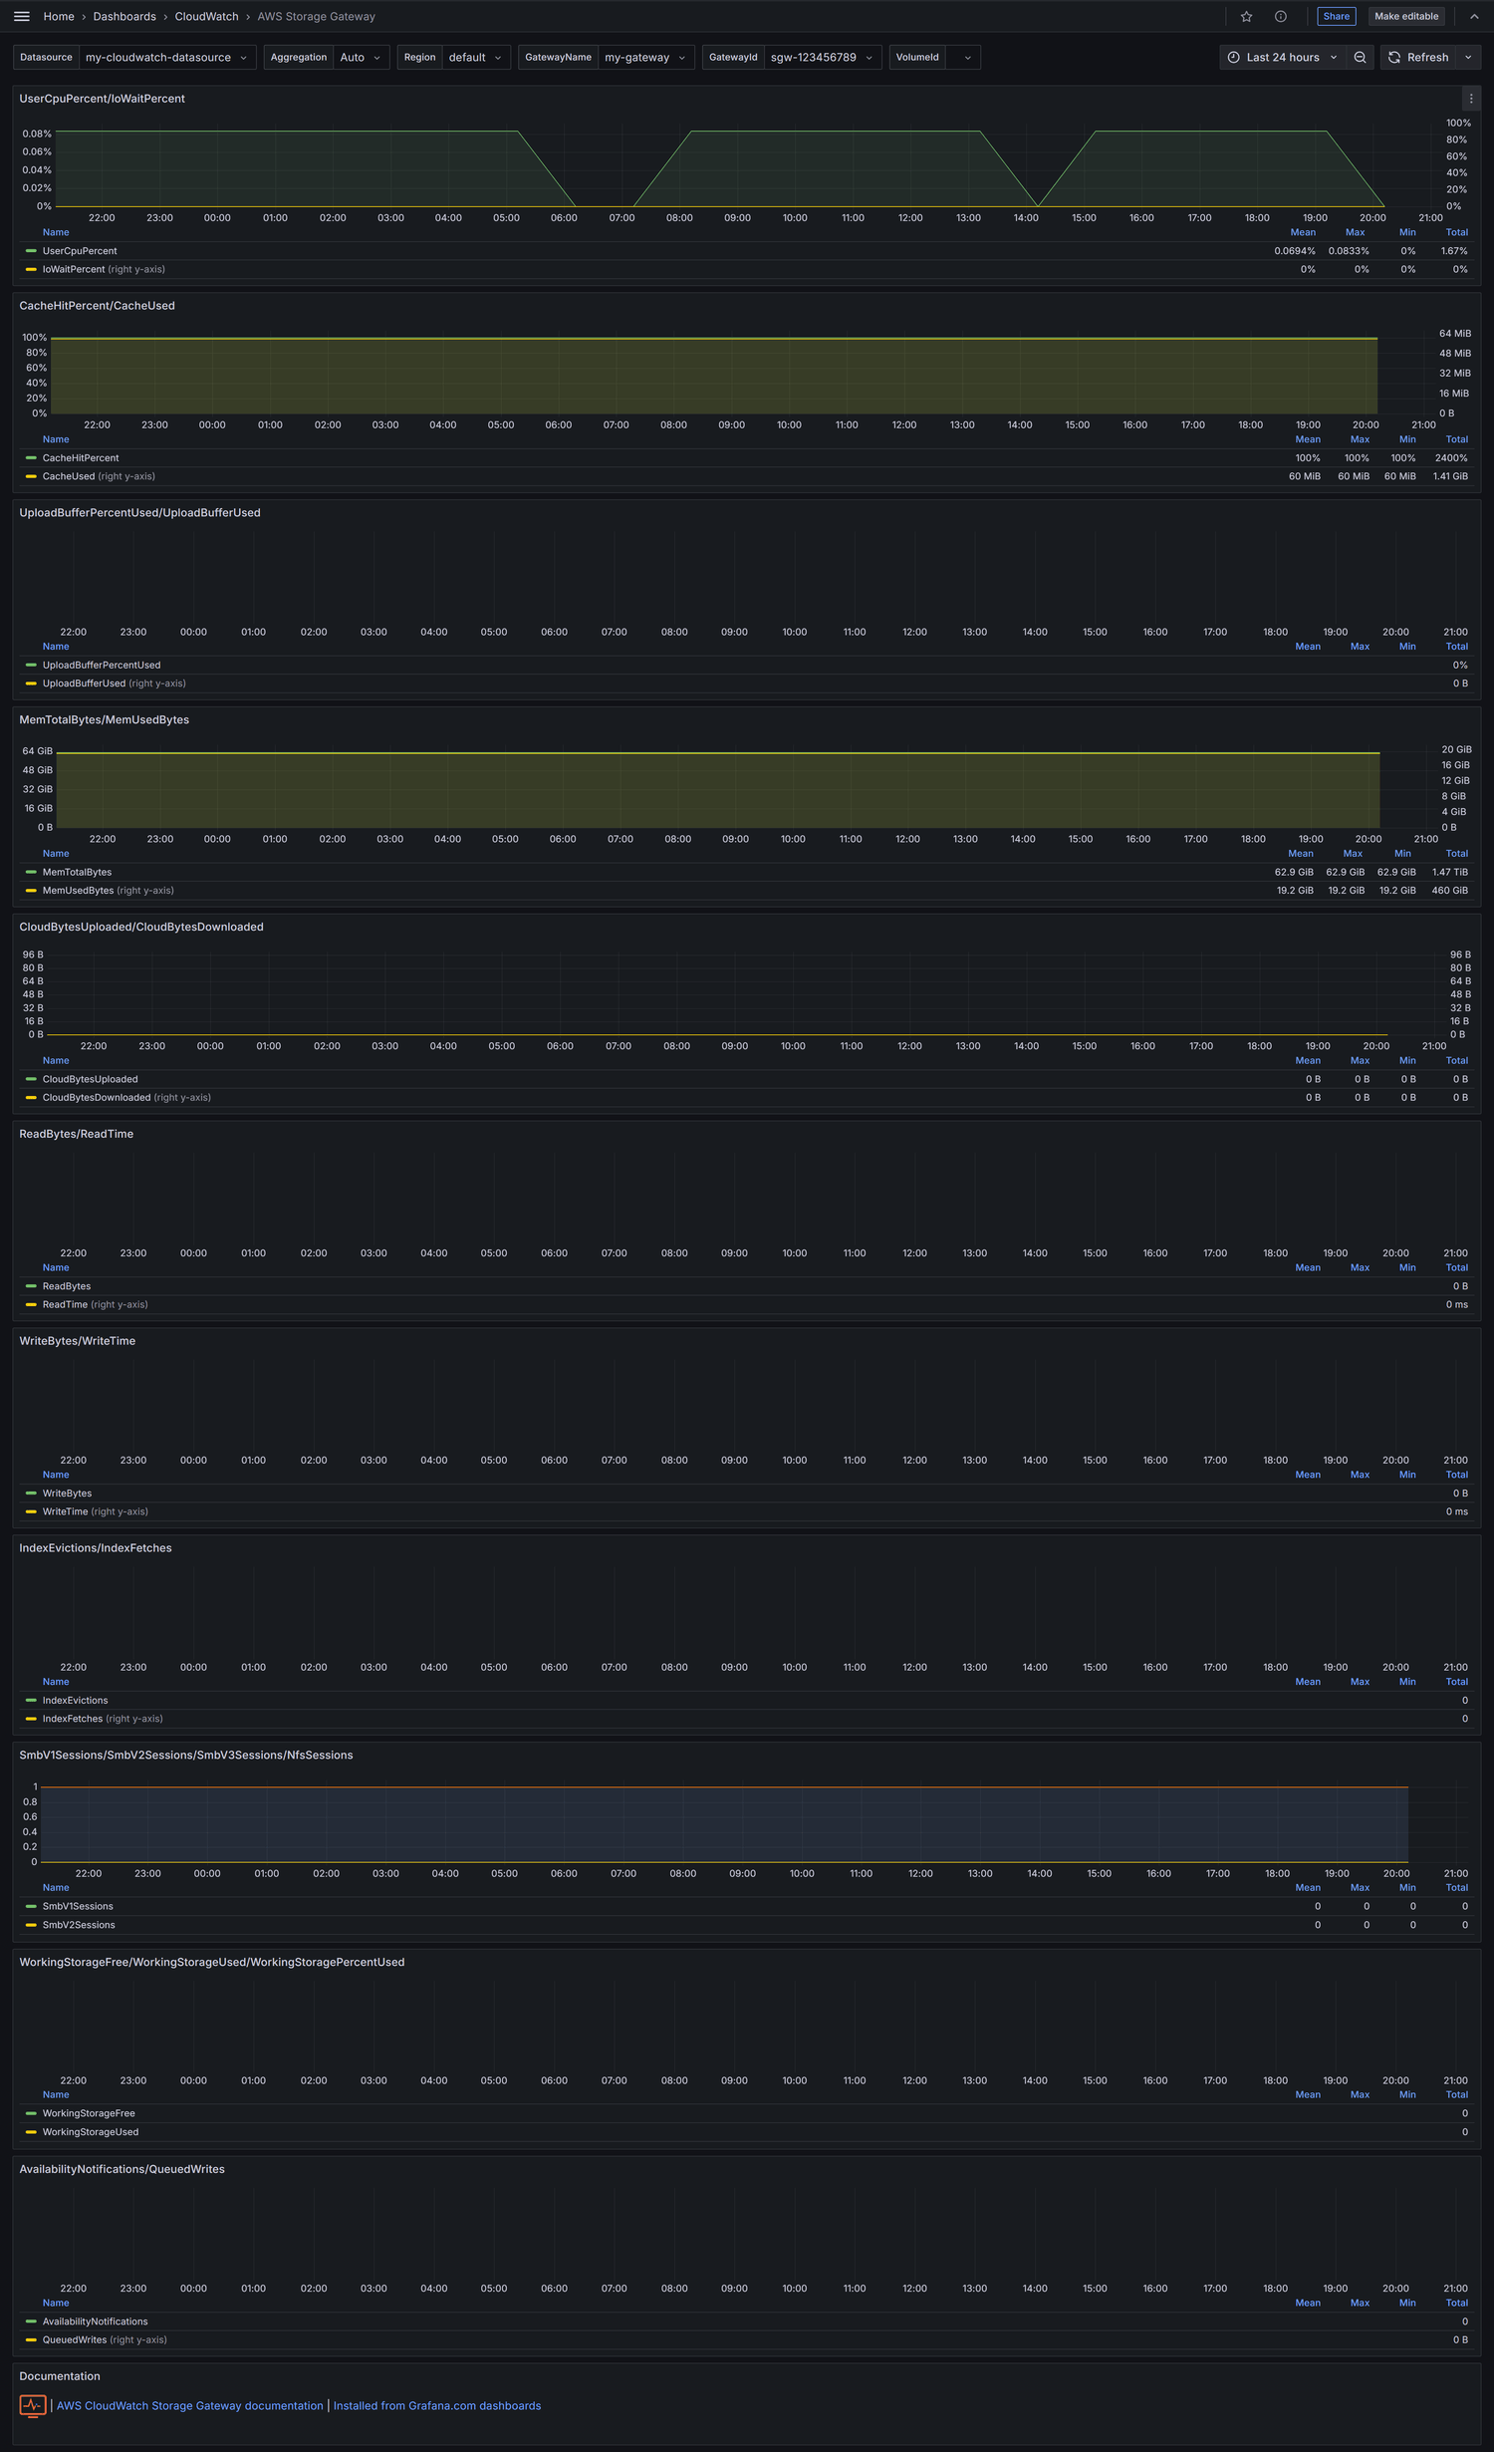Open the hamburger navigation menu

point(21,17)
